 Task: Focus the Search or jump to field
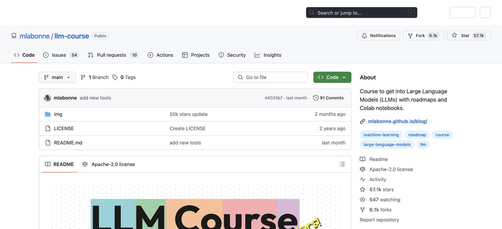click(362, 13)
